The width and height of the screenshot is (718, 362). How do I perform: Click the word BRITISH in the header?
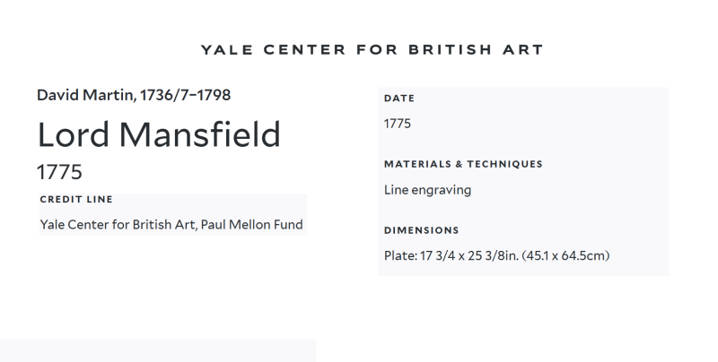click(451, 49)
